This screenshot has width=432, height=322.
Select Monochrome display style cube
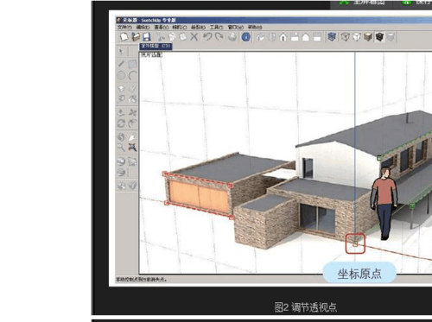[x=391, y=37]
